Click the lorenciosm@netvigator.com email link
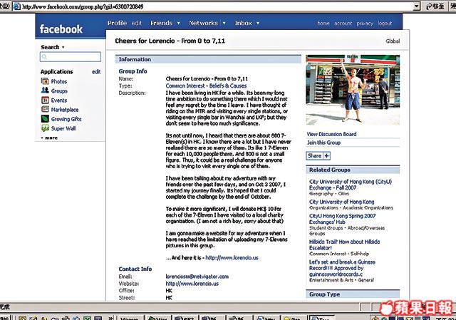The height and width of the screenshot is (320, 456). pyautogui.click(x=197, y=277)
